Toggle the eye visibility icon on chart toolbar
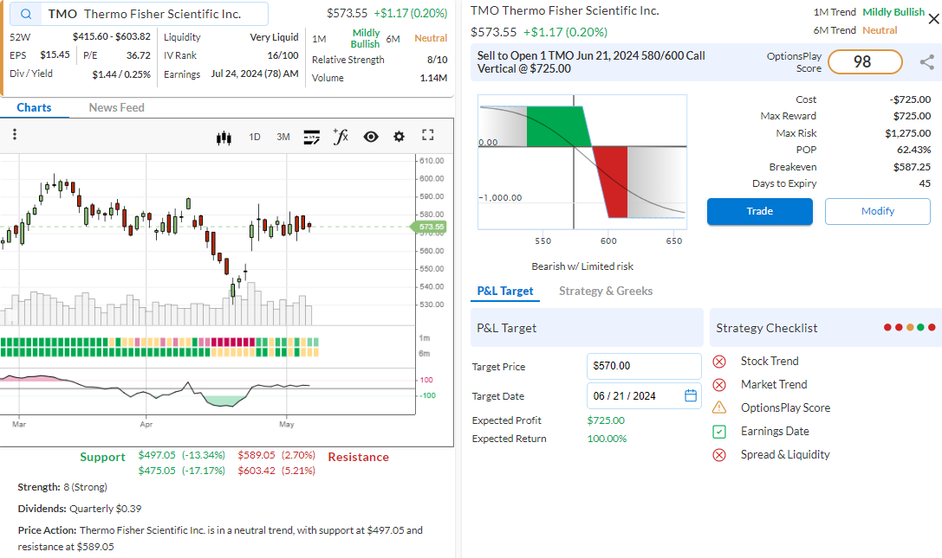This screenshot has height=558, width=942. tap(371, 137)
